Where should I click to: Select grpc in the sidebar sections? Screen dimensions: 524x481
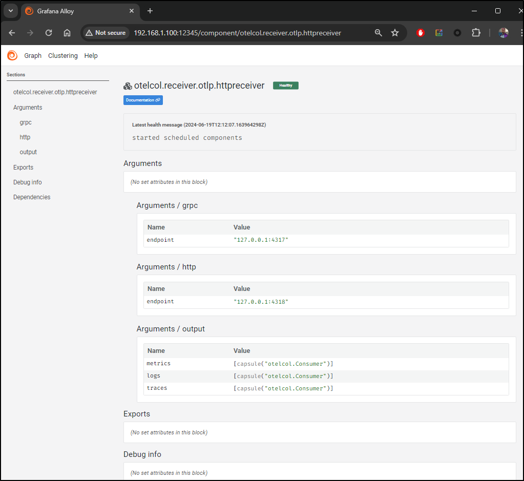tap(26, 122)
